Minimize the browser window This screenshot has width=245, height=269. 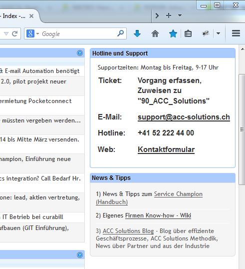coord(204,5)
